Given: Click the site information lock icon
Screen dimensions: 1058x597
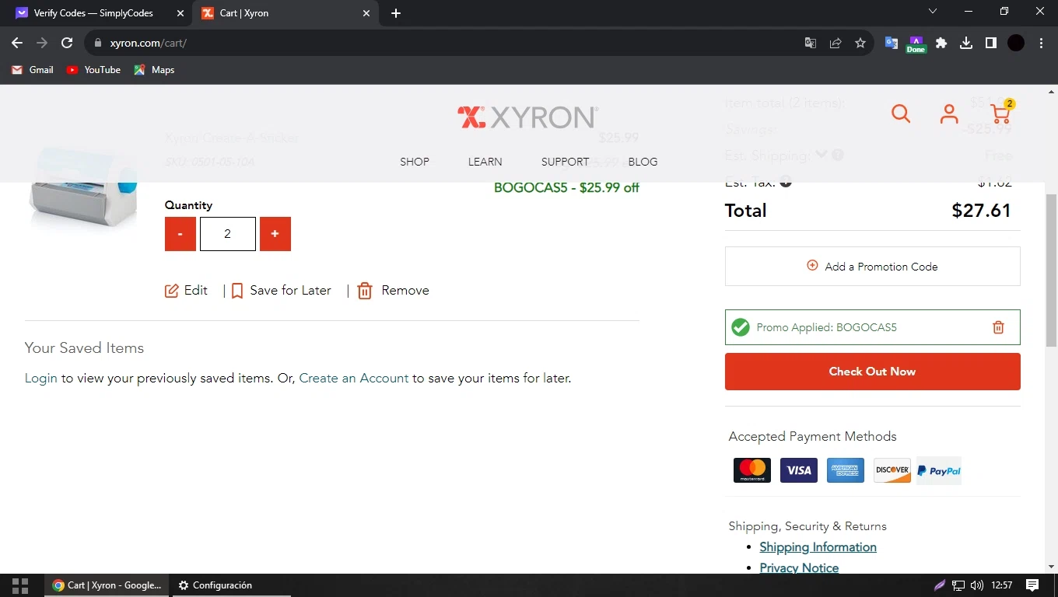Looking at the screenshot, I should (98, 43).
